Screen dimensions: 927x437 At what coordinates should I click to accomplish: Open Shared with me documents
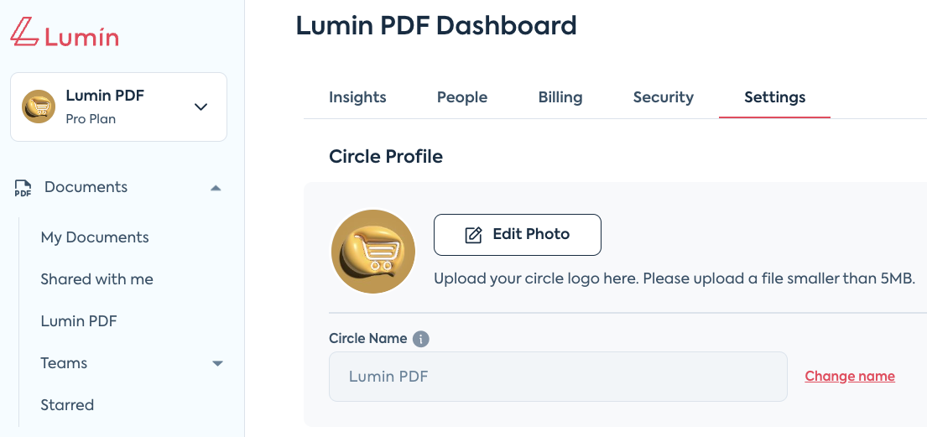[x=96, y=279]
